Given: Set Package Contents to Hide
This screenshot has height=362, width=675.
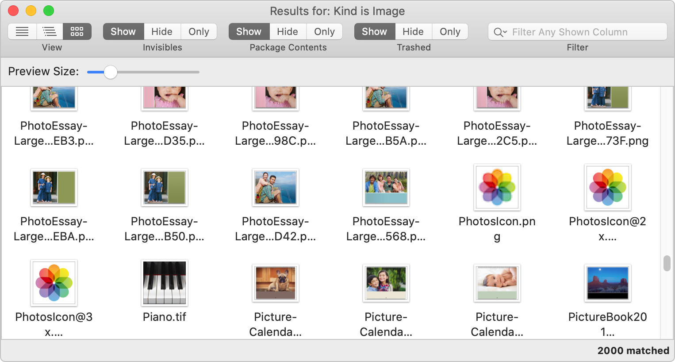Looking at the screenshot, I should coord(288,32).
